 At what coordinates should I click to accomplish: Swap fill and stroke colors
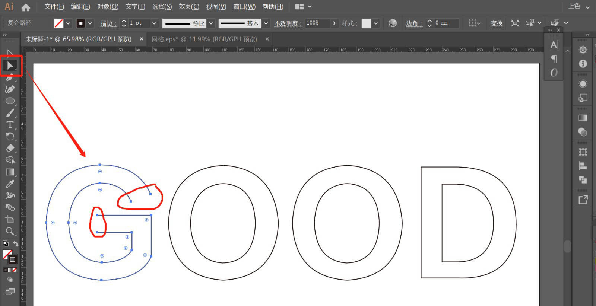(x=16, y=244)
